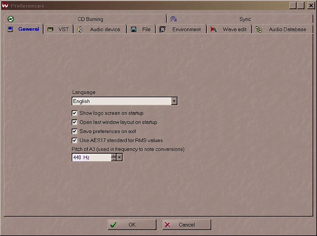Switch to Audio Database tab
This screenshot has height=236, width=317.
click(283, 29)
